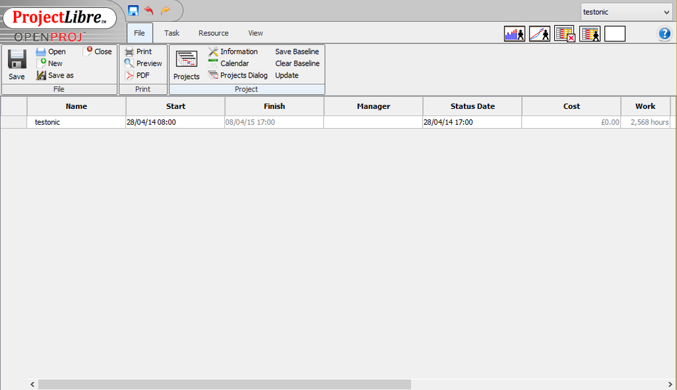Click the Work column header

tap(646, 106)
